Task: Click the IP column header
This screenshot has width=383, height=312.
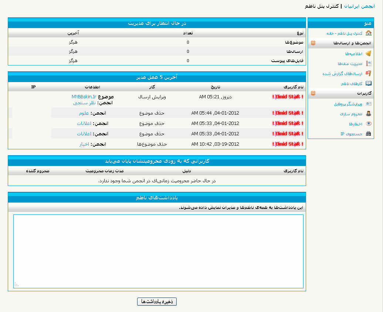Action: [34, 87]
